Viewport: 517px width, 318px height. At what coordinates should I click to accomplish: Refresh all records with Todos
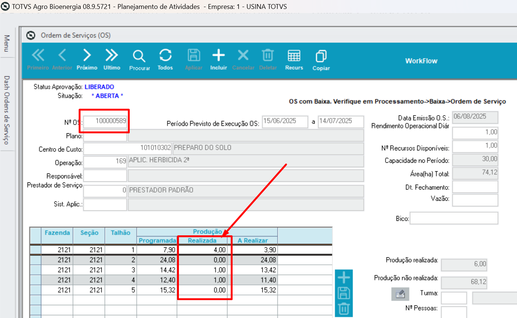tap(165, 60)
